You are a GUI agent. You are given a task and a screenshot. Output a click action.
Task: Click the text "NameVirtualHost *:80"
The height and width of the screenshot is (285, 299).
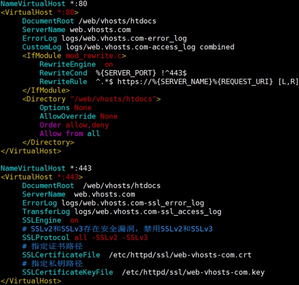pos(44,3)
